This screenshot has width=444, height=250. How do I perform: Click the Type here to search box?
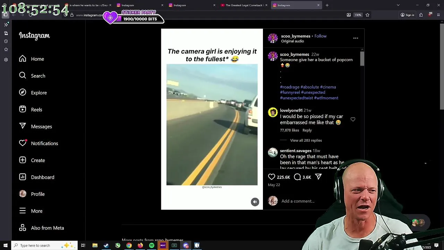tap(44, 245)
